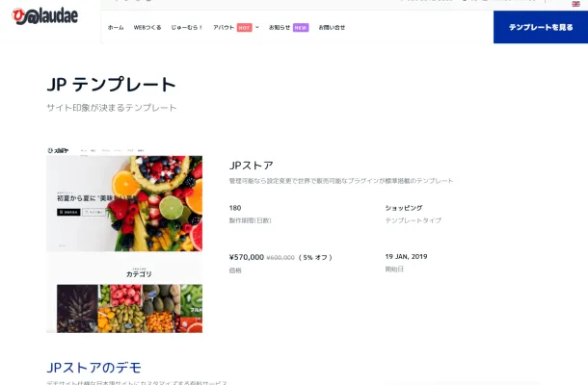Image resolution: width=588 pixels, height=385 pixels.
Task: Click the JPストアのデモ heading
Action: [94, 368]
